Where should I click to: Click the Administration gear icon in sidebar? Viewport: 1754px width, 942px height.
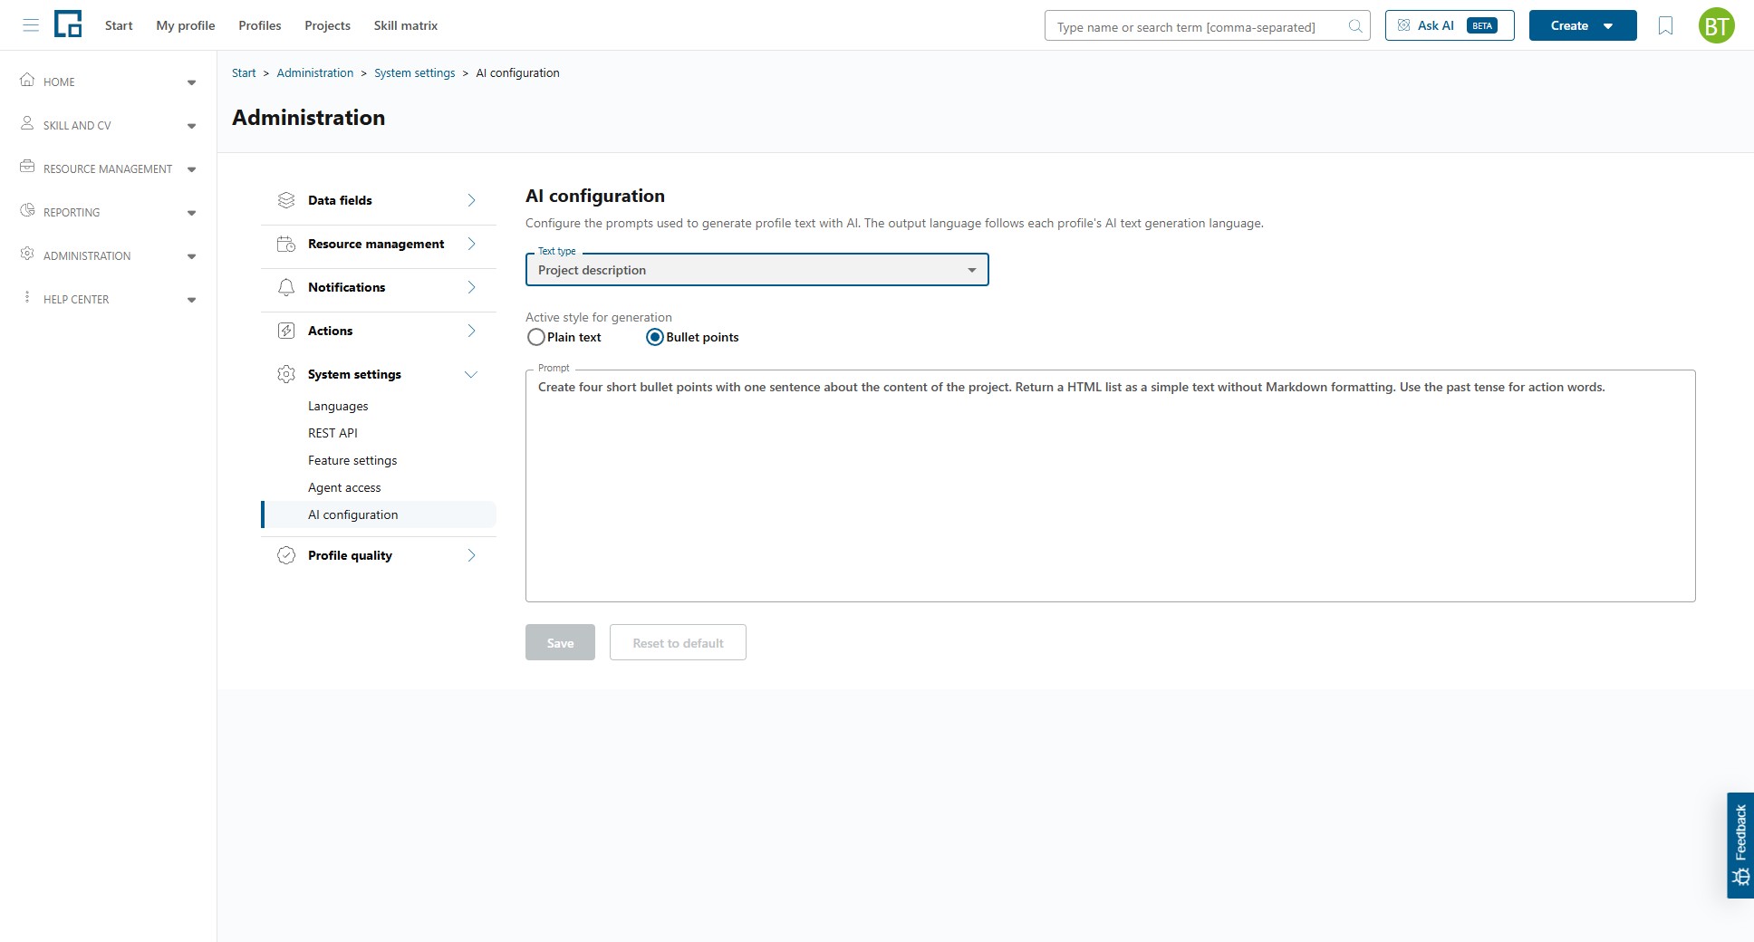click(27, 254)
